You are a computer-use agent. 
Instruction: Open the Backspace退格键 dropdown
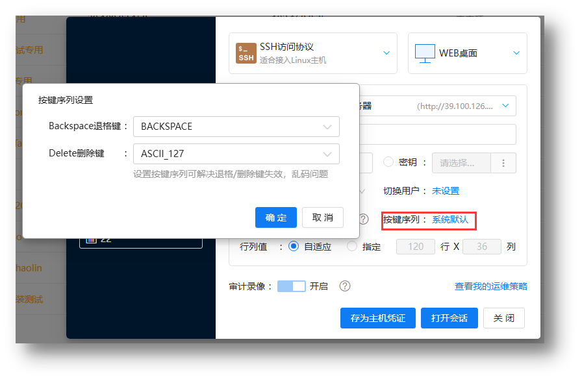tap(236, 127)
